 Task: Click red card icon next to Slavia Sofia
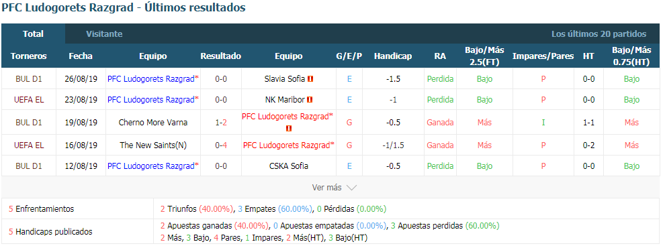click(x=311, y=78)
